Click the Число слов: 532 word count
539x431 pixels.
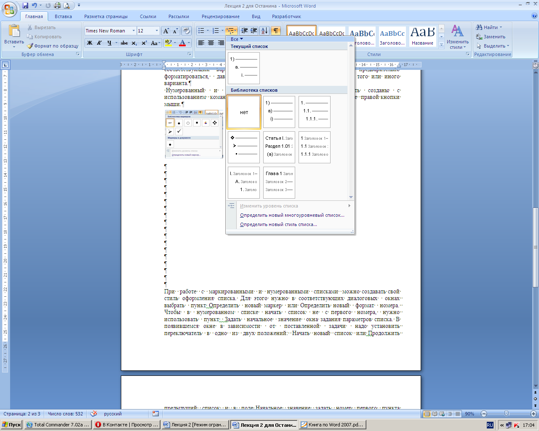coord(65,414)
